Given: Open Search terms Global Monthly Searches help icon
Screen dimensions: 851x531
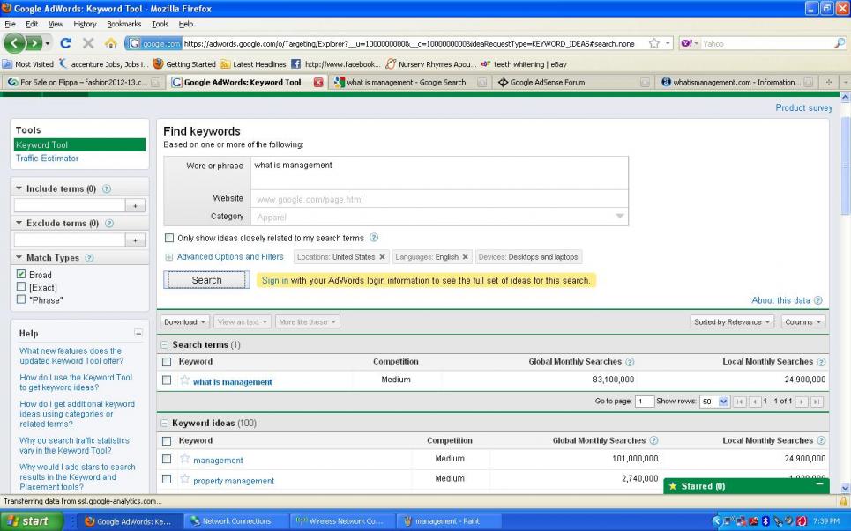Looking at the screenshot, I should click(x=630, y=362).
